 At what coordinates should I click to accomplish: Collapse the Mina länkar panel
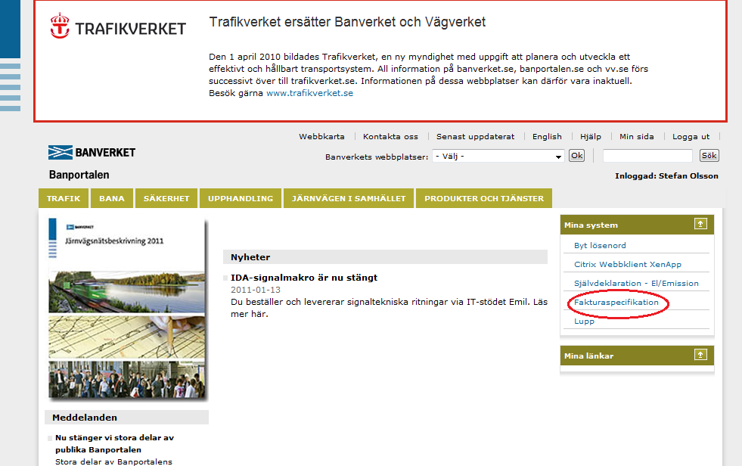[700, 355]
